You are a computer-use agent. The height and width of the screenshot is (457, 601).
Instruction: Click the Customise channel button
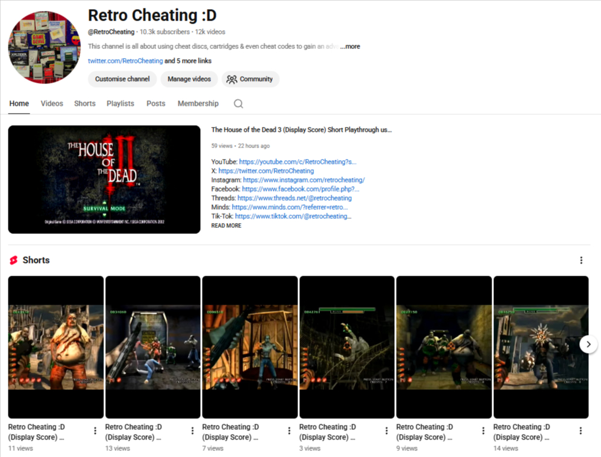(x=122, y=79)
